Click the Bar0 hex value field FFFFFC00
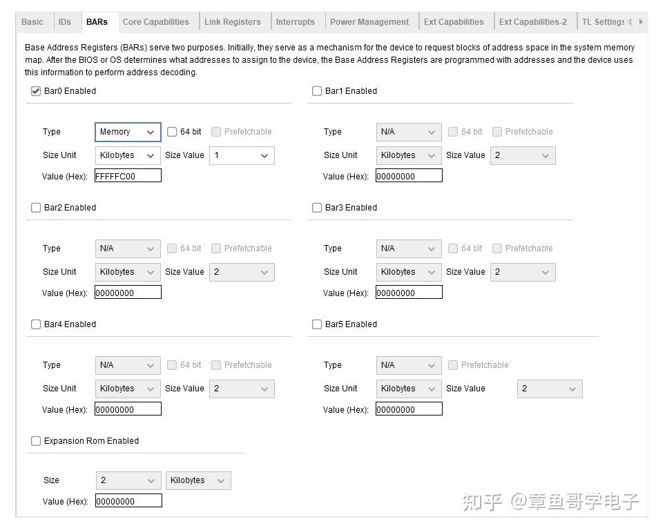656x528 pixels. 128,176
